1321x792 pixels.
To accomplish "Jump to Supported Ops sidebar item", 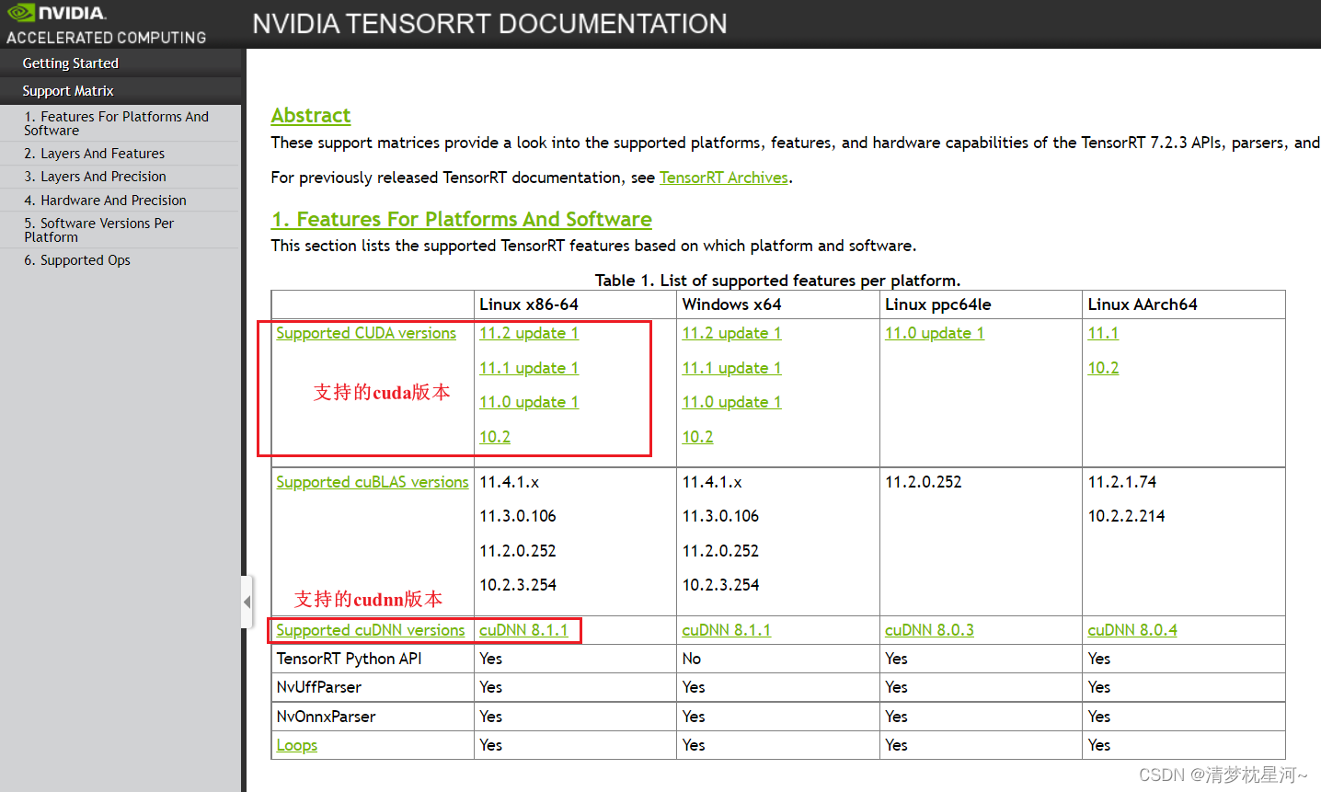I will (x=77, y=260).
